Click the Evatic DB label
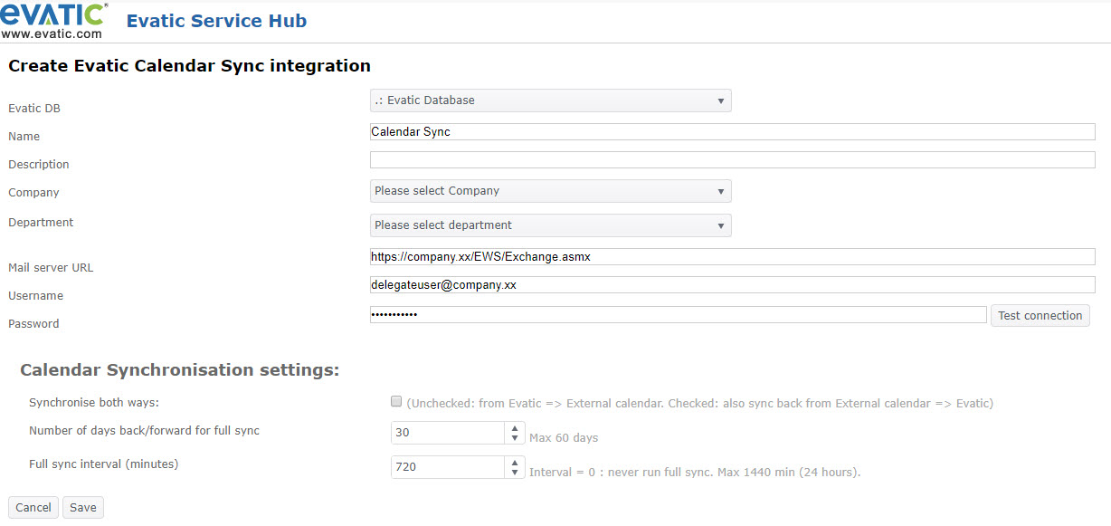The image size is (1111, 526). click(x=34, y=109)
